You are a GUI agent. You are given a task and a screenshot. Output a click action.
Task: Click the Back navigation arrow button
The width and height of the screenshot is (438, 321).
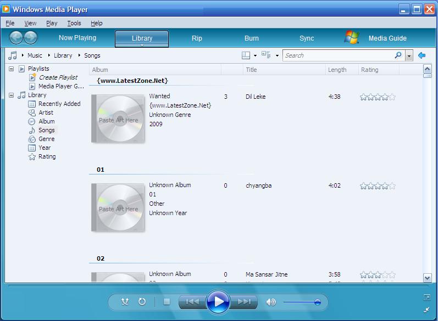point(15,38)
